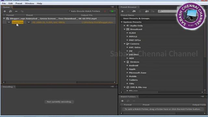Collapse DVD & Blu-ray group

click(x=124, y=87)
